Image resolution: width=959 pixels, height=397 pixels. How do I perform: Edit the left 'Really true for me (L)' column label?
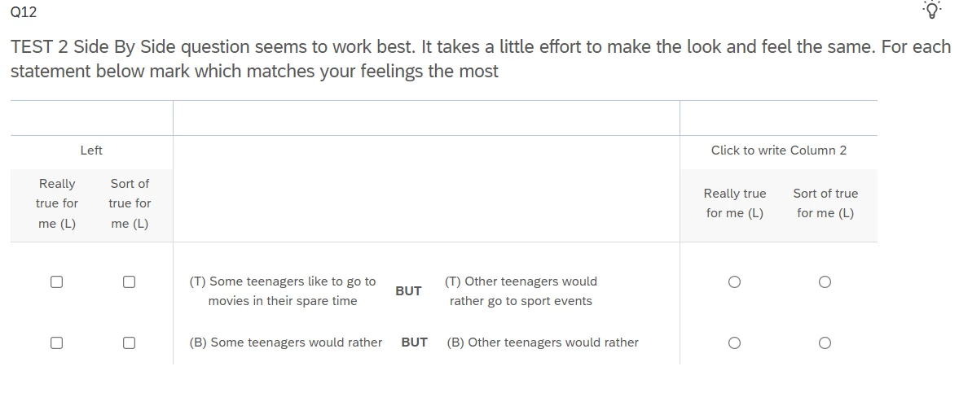(x=57, y=203)
